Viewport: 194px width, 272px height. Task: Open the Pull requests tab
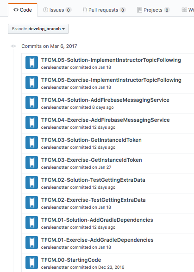[x=104, y=10]
